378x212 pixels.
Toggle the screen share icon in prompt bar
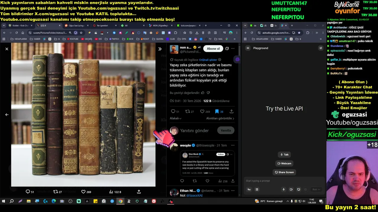[x=299, y=189]
